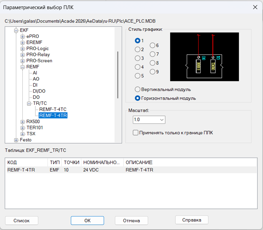Choose graphics style 5
This screenshot has height=230, width=263.
(137, 76)
